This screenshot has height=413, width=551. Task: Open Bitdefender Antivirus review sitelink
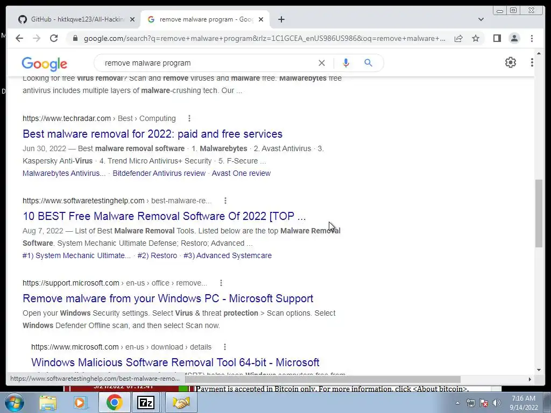159,173
